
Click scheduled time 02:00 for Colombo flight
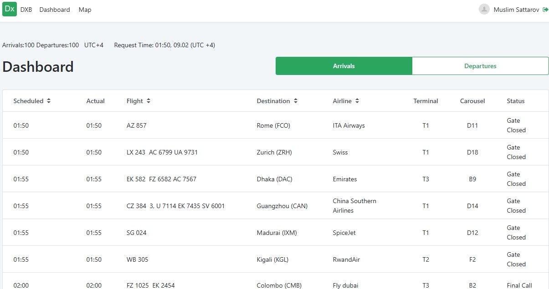[x=21, y=285]
